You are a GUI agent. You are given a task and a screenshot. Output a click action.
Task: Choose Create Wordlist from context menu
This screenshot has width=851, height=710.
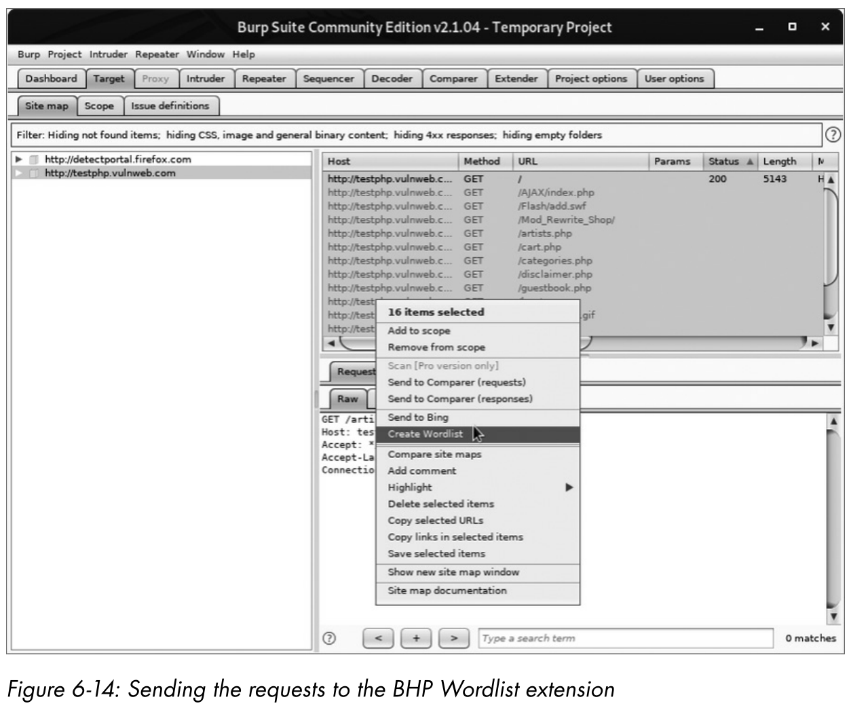[x=478, y=434]
